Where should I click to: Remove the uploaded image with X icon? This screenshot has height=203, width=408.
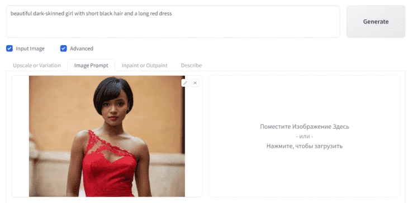[195, 83]
